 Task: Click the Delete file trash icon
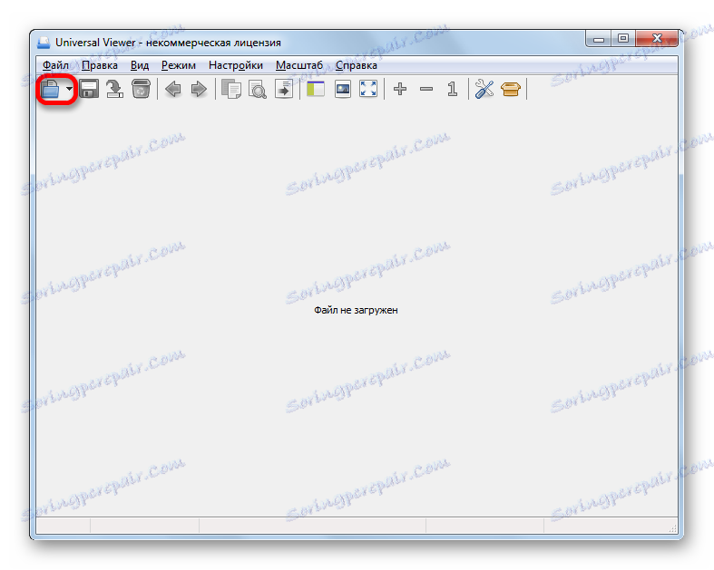[141, 89]
